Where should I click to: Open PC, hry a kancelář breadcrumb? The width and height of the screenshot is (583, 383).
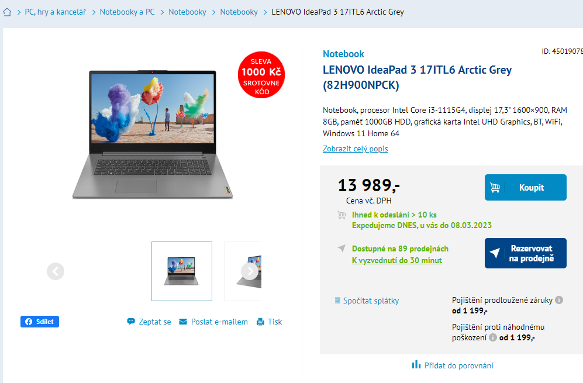56,12
